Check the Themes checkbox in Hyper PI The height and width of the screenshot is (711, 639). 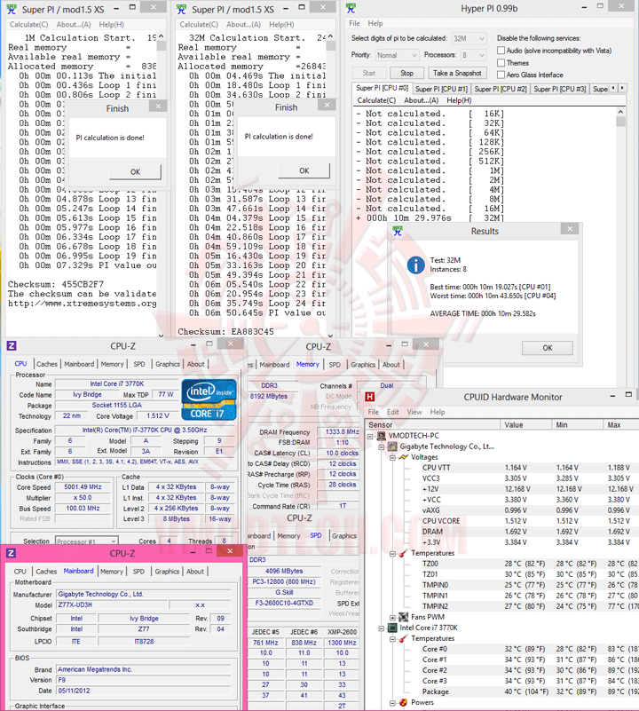pos(501,62)
